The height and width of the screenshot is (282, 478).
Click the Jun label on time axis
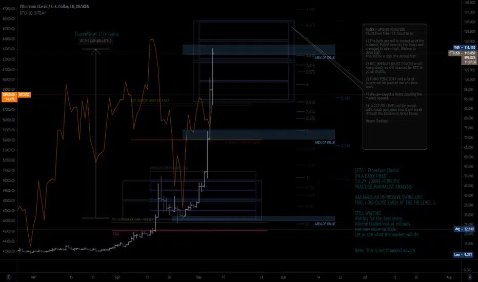point(283,277)
